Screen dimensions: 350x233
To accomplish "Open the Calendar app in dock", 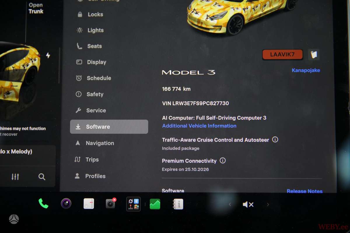I will 89,204.
